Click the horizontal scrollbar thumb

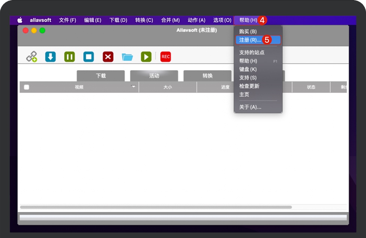tap(156, 207)
